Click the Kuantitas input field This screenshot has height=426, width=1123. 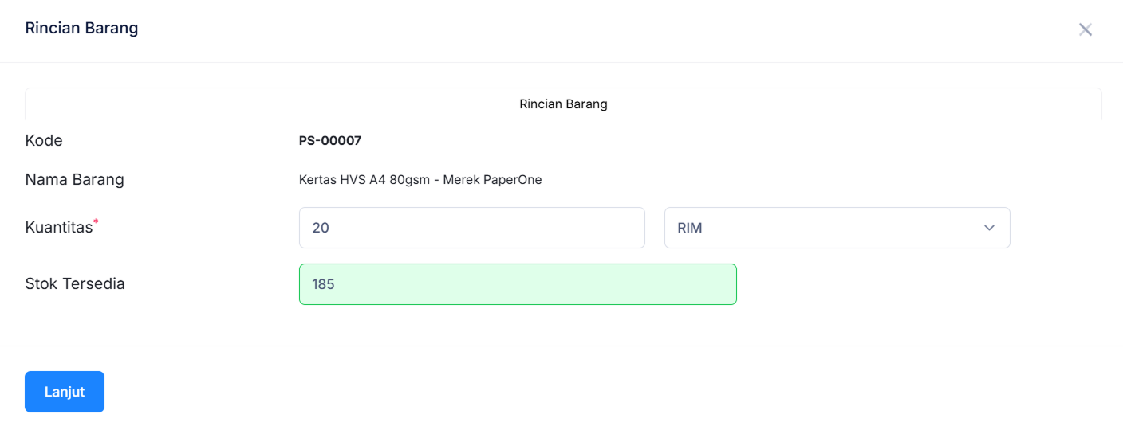coord(471,228)
